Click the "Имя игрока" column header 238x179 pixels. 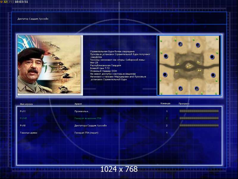[x=26, y=104]
